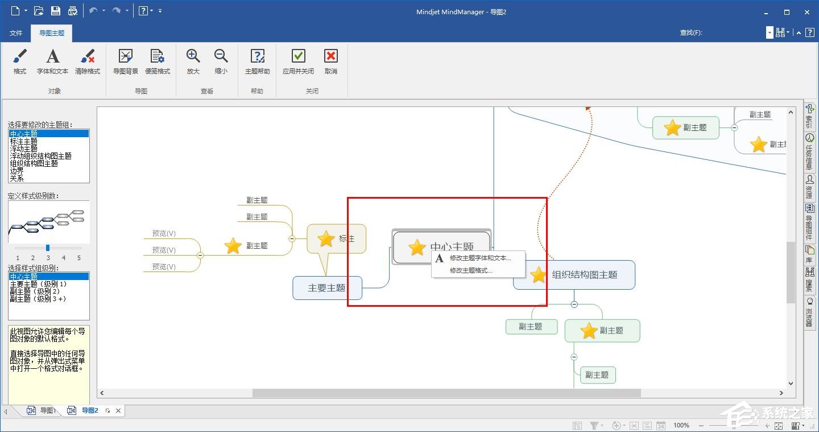This screenshot has height=432, width=819.
Task: Zoom in using the 放大 icon
Action: click(193, 61)
